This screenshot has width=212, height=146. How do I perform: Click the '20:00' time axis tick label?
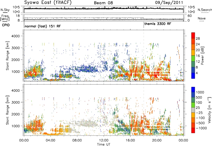click(157, 140)
